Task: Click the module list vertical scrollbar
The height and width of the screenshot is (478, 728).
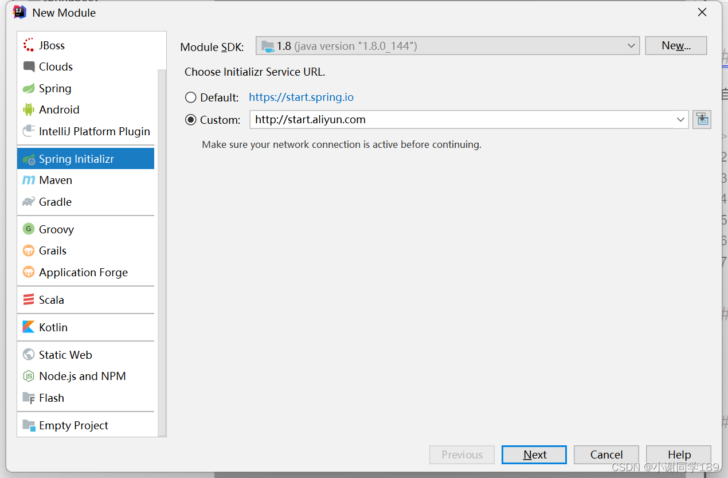Action: 162,252
